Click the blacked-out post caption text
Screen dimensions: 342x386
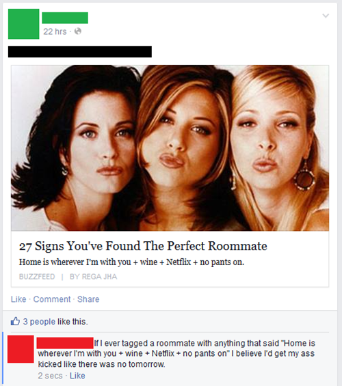tap(80, 52)
